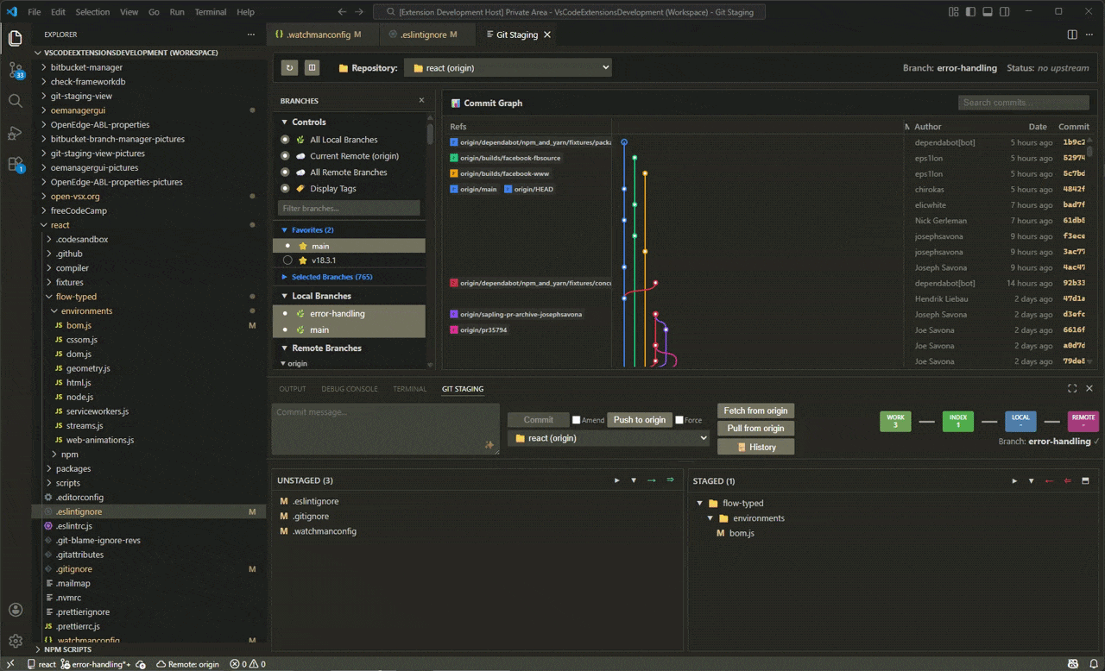Toggle the branches panel layout button

(x=312, y=67)
